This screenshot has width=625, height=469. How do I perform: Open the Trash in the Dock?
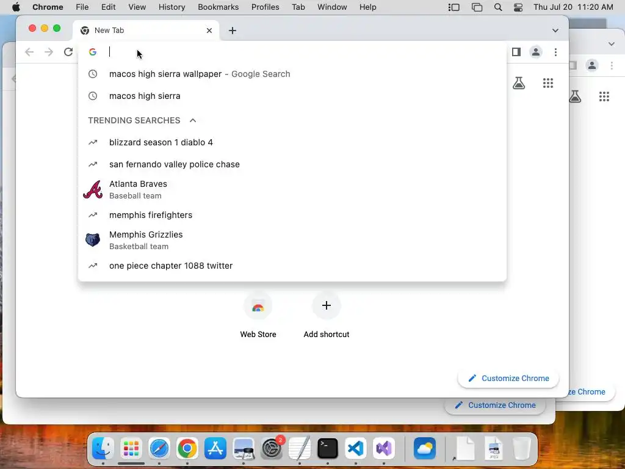point(521,448)
